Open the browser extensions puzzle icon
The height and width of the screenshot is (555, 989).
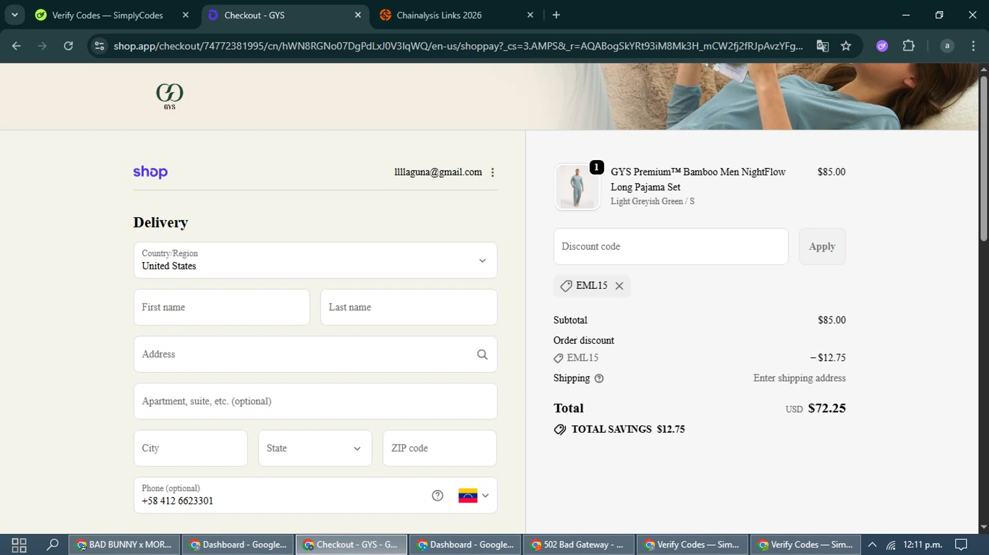pos(909,46)
